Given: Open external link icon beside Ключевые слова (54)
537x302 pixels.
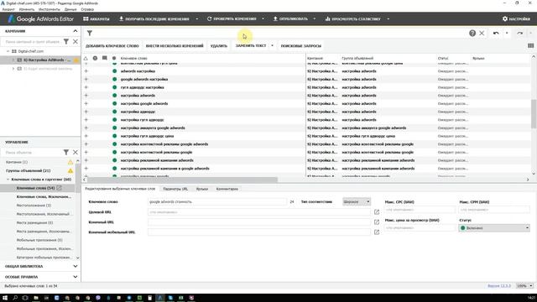Looking at the screenshot, I should point(59,188).
